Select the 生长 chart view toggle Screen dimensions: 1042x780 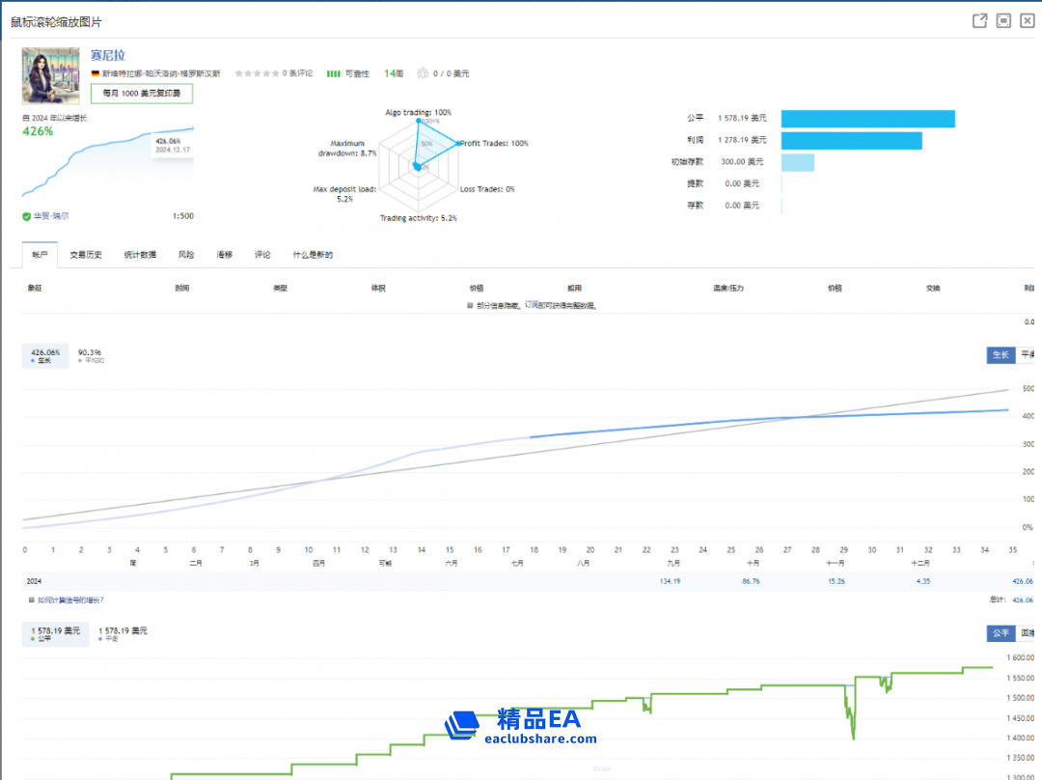999,354
